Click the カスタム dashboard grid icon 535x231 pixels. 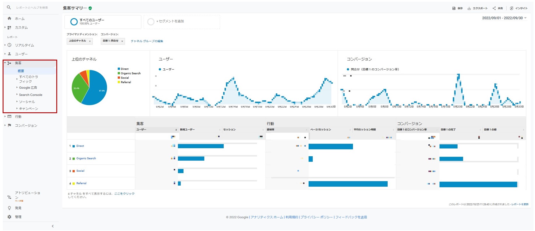point(9,28)
